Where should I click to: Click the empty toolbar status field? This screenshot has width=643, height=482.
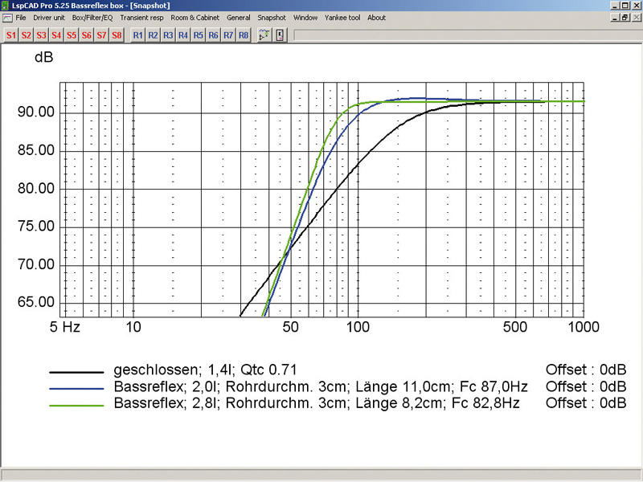point(468,35)
